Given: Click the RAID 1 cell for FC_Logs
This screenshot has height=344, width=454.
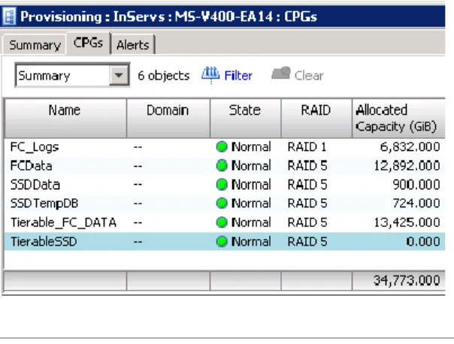Looking at the screenshot, I should point(307,147).
